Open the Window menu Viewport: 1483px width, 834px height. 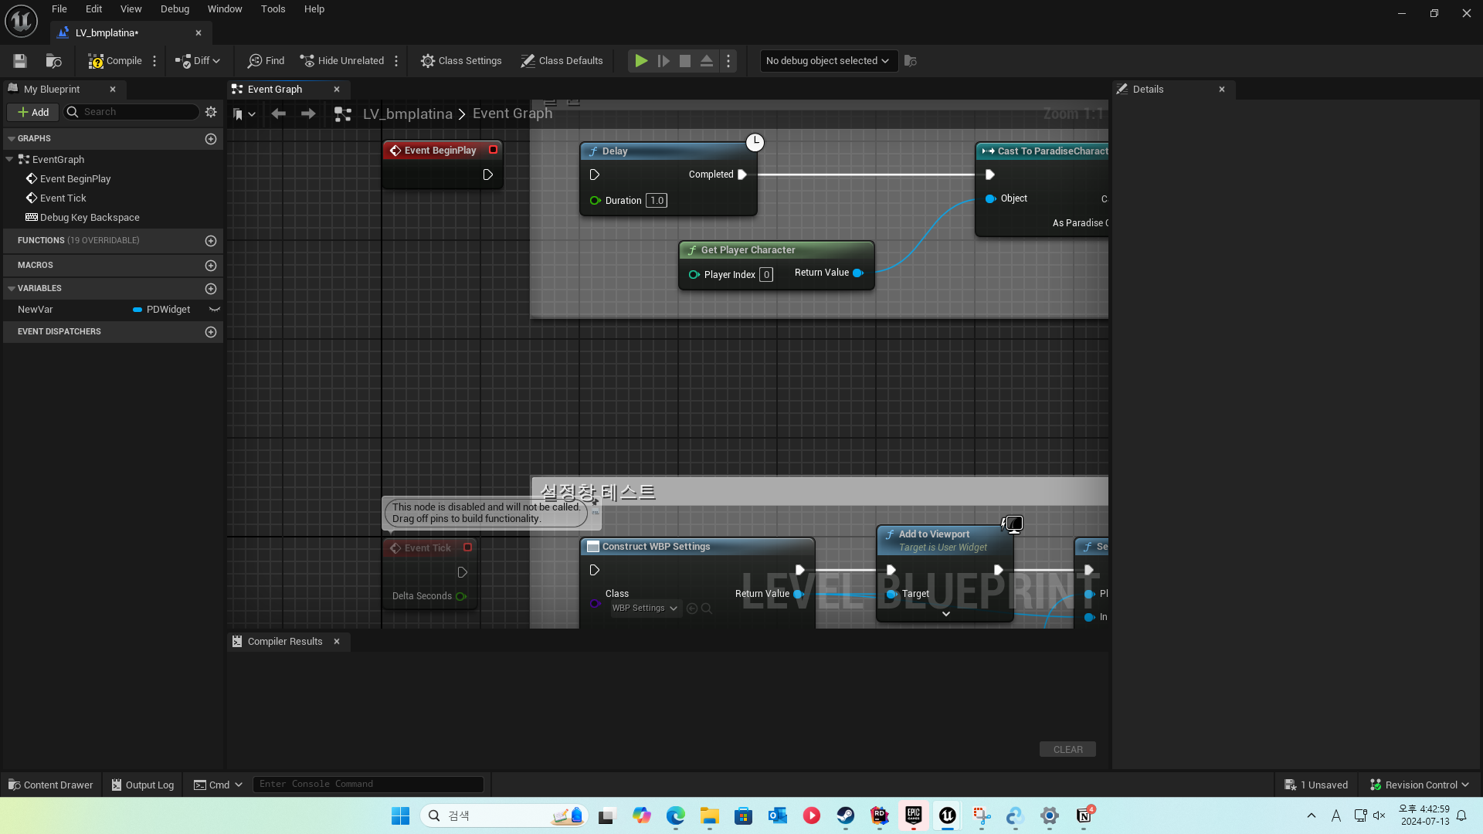[225, 9]
